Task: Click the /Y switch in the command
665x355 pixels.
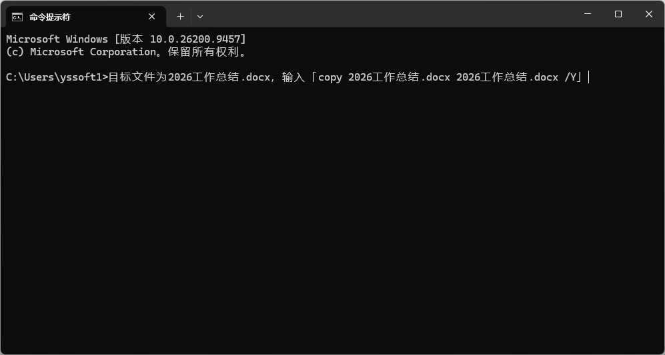Action: click(570, 77)
